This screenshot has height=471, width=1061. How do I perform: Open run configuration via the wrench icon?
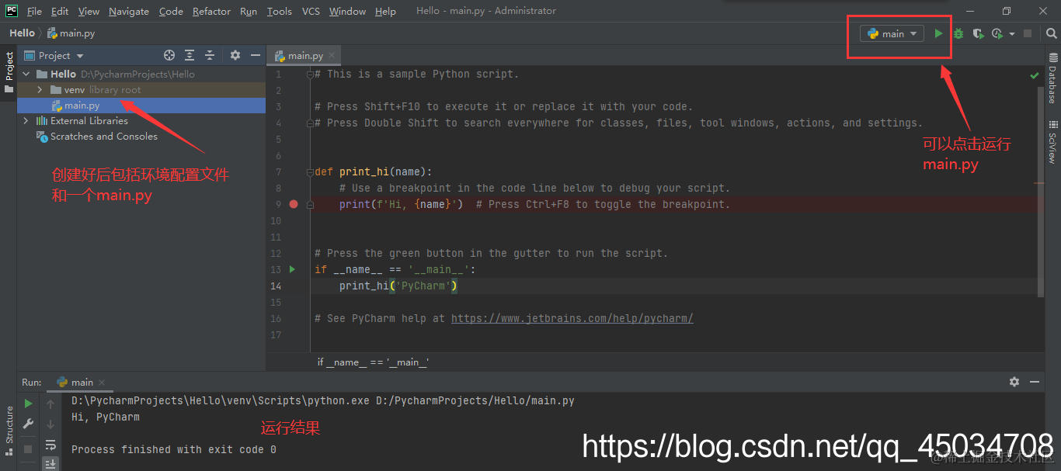point(28,424)
